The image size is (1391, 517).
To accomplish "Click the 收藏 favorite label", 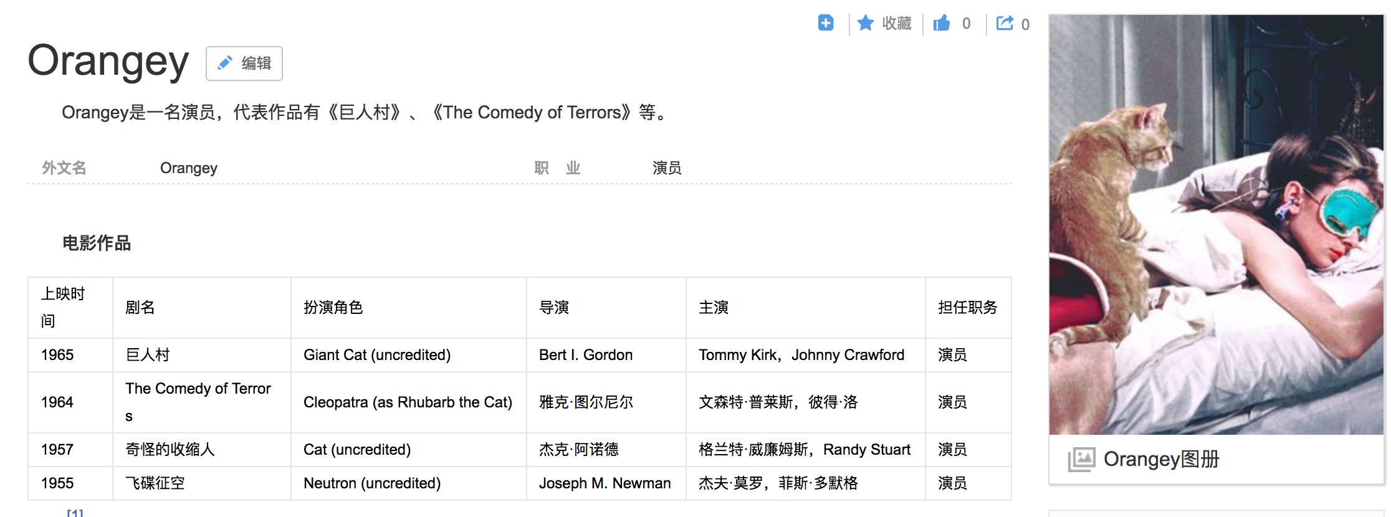I will coord(897,24).
